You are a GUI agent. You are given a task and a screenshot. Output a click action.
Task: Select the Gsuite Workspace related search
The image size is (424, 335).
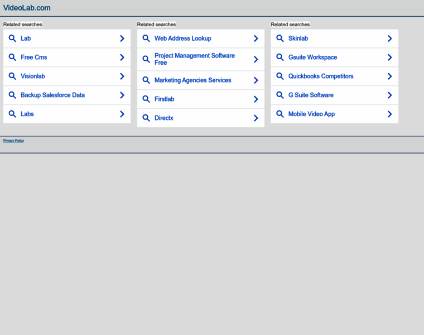[312, 58]
